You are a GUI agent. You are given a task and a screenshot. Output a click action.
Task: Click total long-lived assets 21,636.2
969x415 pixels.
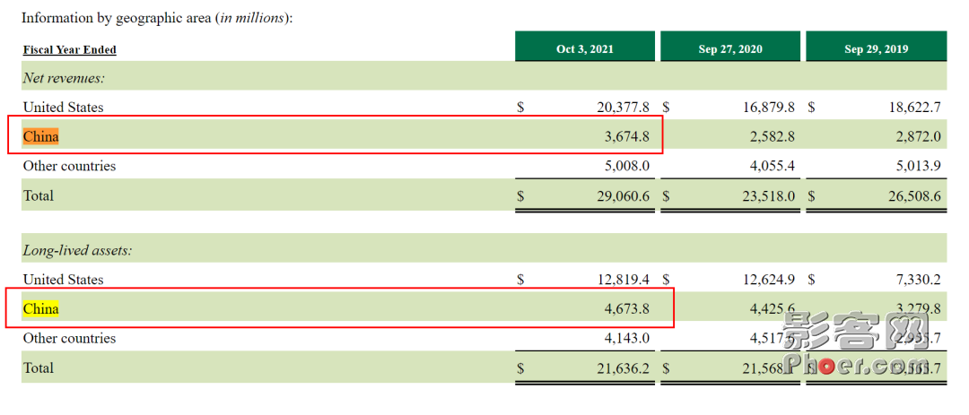pos(623,368)
